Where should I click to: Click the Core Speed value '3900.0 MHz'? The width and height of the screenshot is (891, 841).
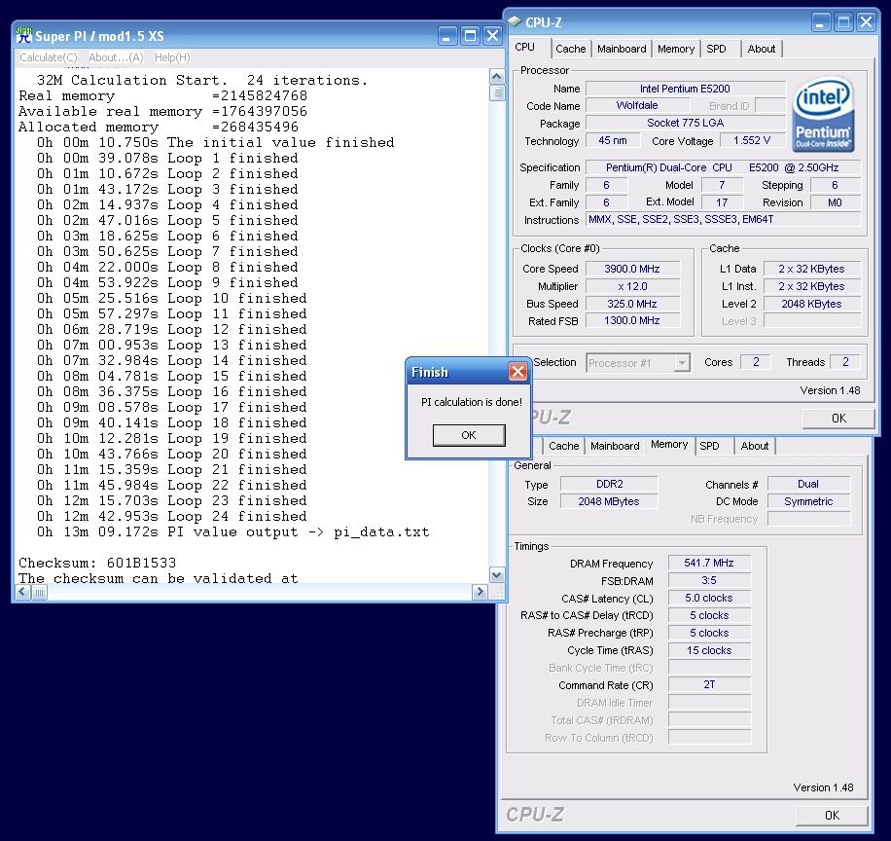point(632,269)
